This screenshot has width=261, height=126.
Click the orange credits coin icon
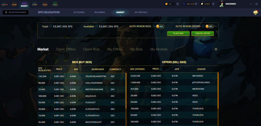[x=166, y=4]
